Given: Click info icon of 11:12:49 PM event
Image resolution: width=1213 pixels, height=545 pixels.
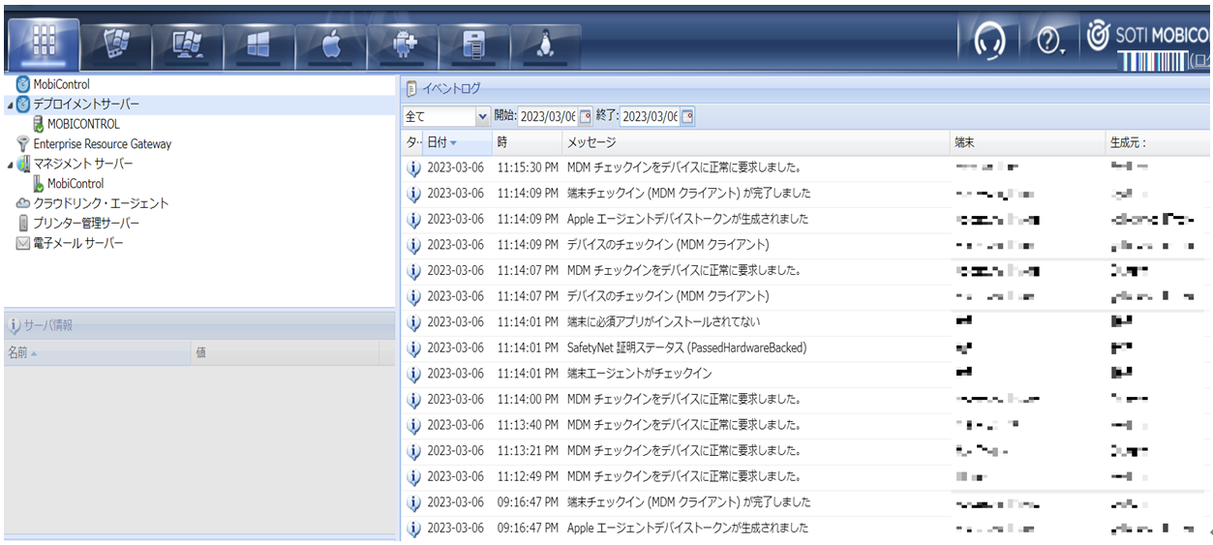Looking at the screenshot, I should (414, 476).
